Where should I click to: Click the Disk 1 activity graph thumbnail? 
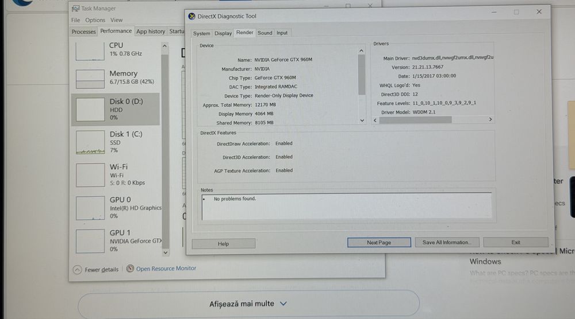(90, 142)
